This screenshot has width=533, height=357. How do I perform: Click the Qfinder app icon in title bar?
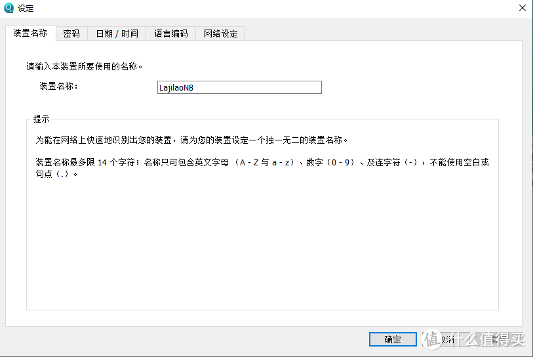click(9, 9)
